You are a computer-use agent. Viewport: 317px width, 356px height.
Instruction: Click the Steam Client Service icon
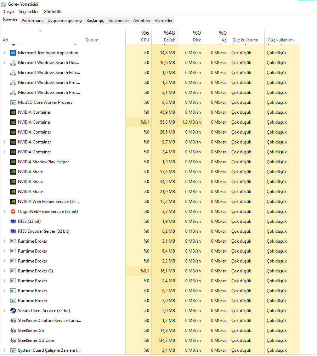coord(13,311)
